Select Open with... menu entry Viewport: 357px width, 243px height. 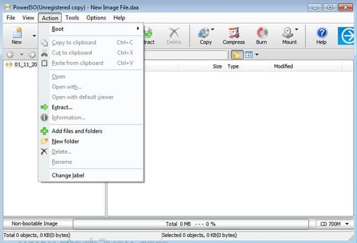tap(91, 87)
